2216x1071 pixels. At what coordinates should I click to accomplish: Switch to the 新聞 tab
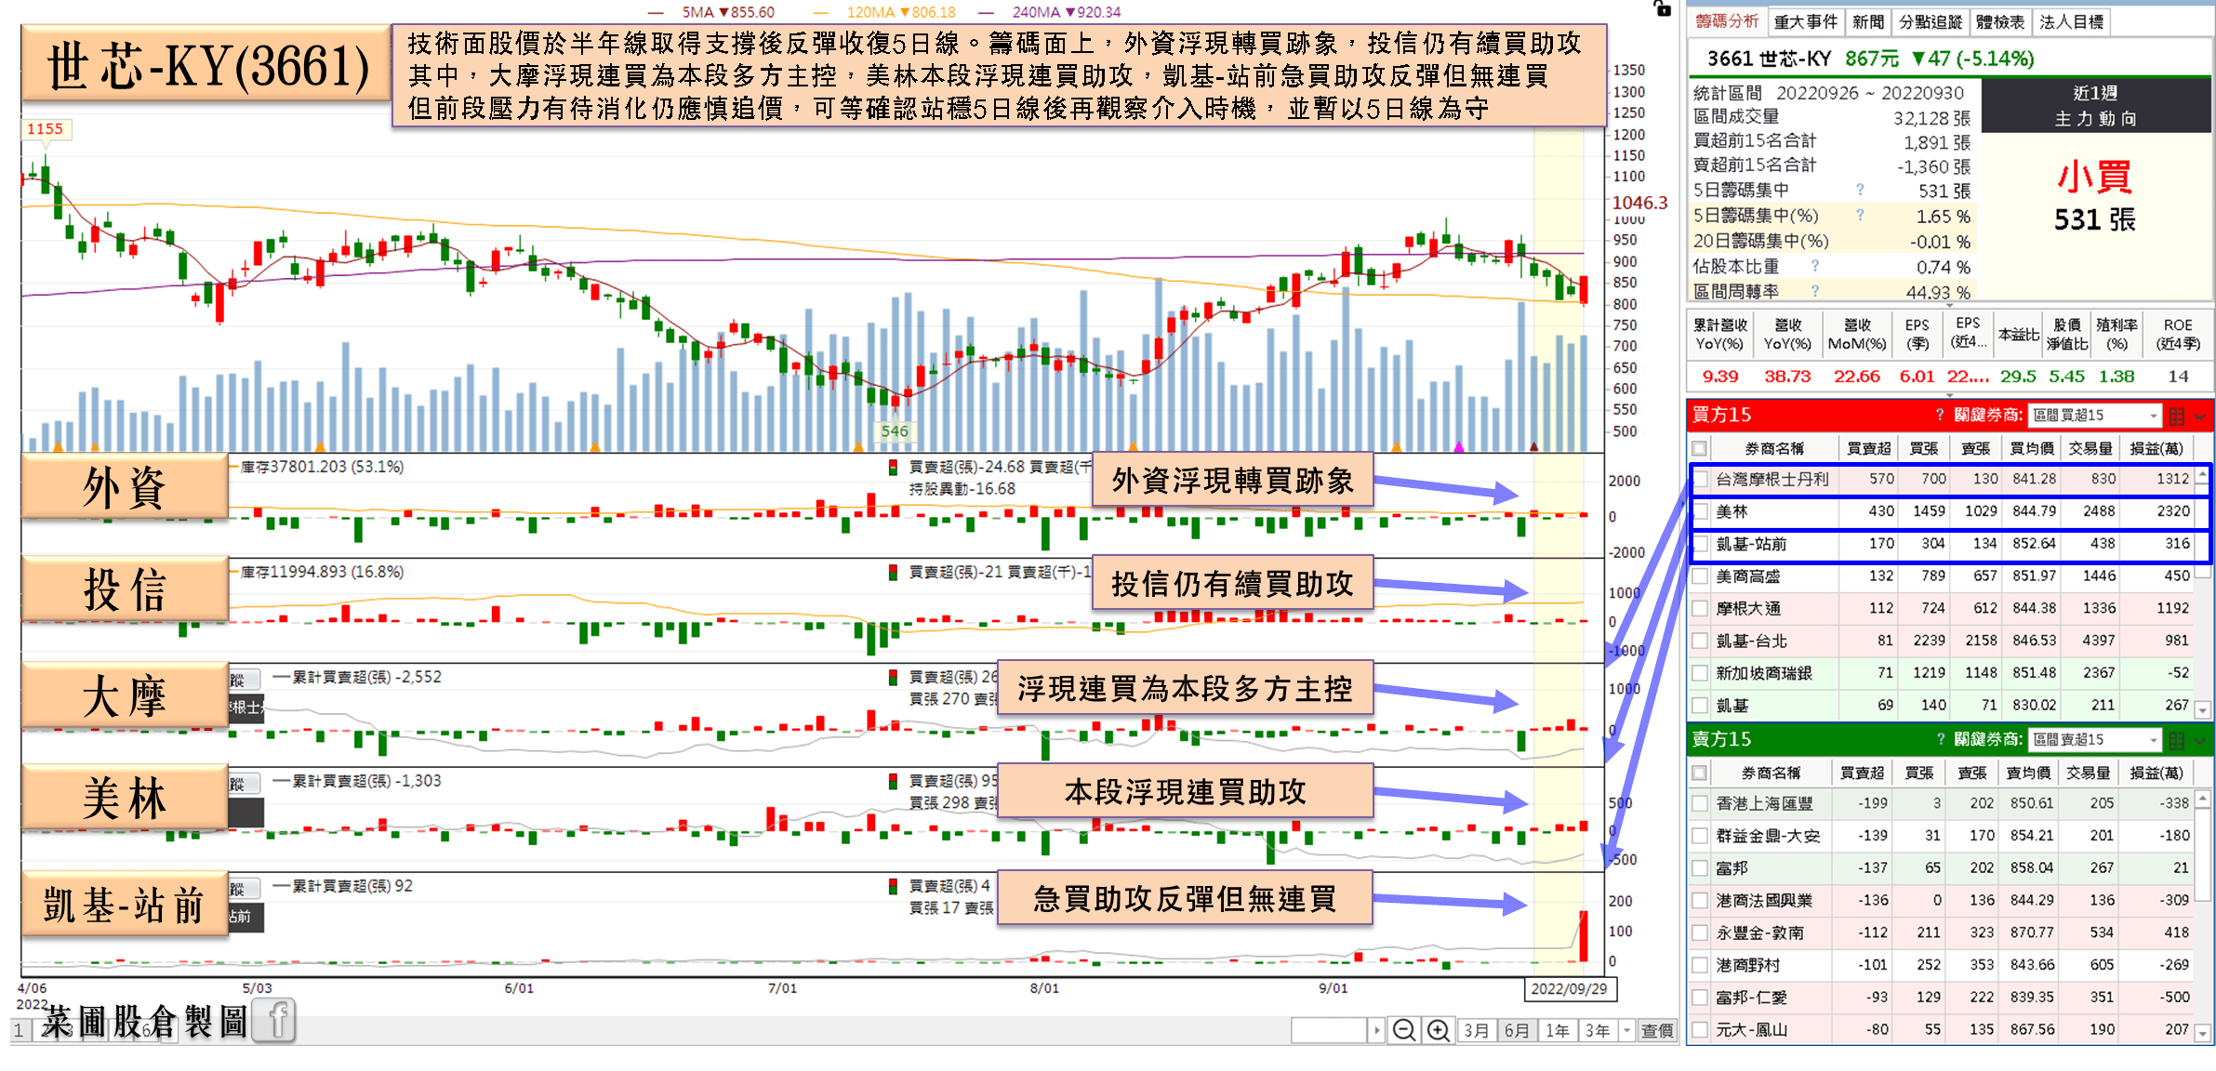(x=1867, y=21)
